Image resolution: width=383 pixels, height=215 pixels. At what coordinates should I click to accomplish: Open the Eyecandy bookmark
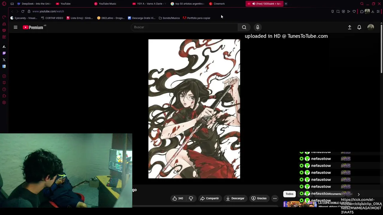click(x=24, y=18)
